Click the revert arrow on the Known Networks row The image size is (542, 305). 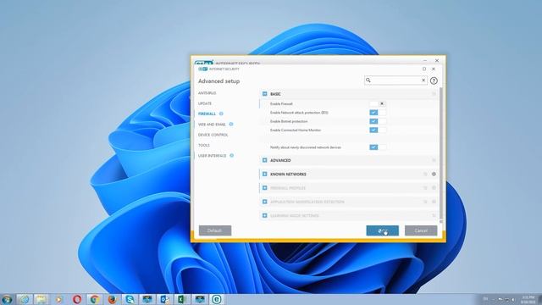point(425,175)
